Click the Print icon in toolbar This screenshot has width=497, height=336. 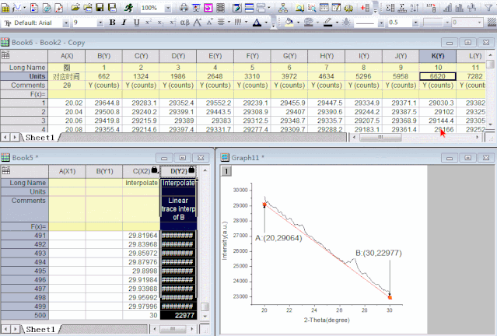(x=184, y=7)
